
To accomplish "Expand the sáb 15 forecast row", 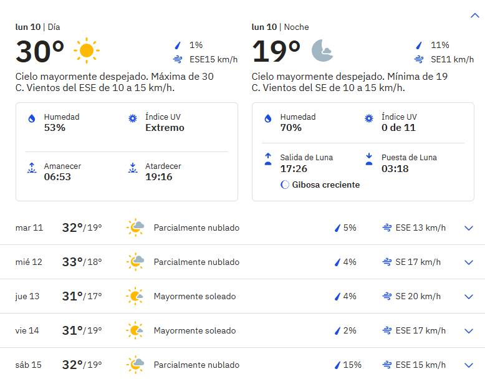I will pyautogui.click(x=469, y=365).
